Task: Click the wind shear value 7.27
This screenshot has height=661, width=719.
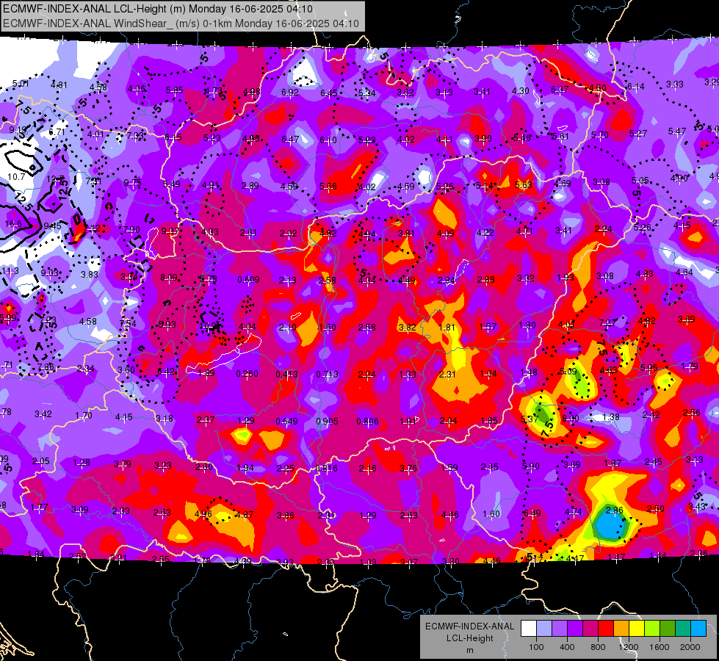Action: tap(607, 323)
